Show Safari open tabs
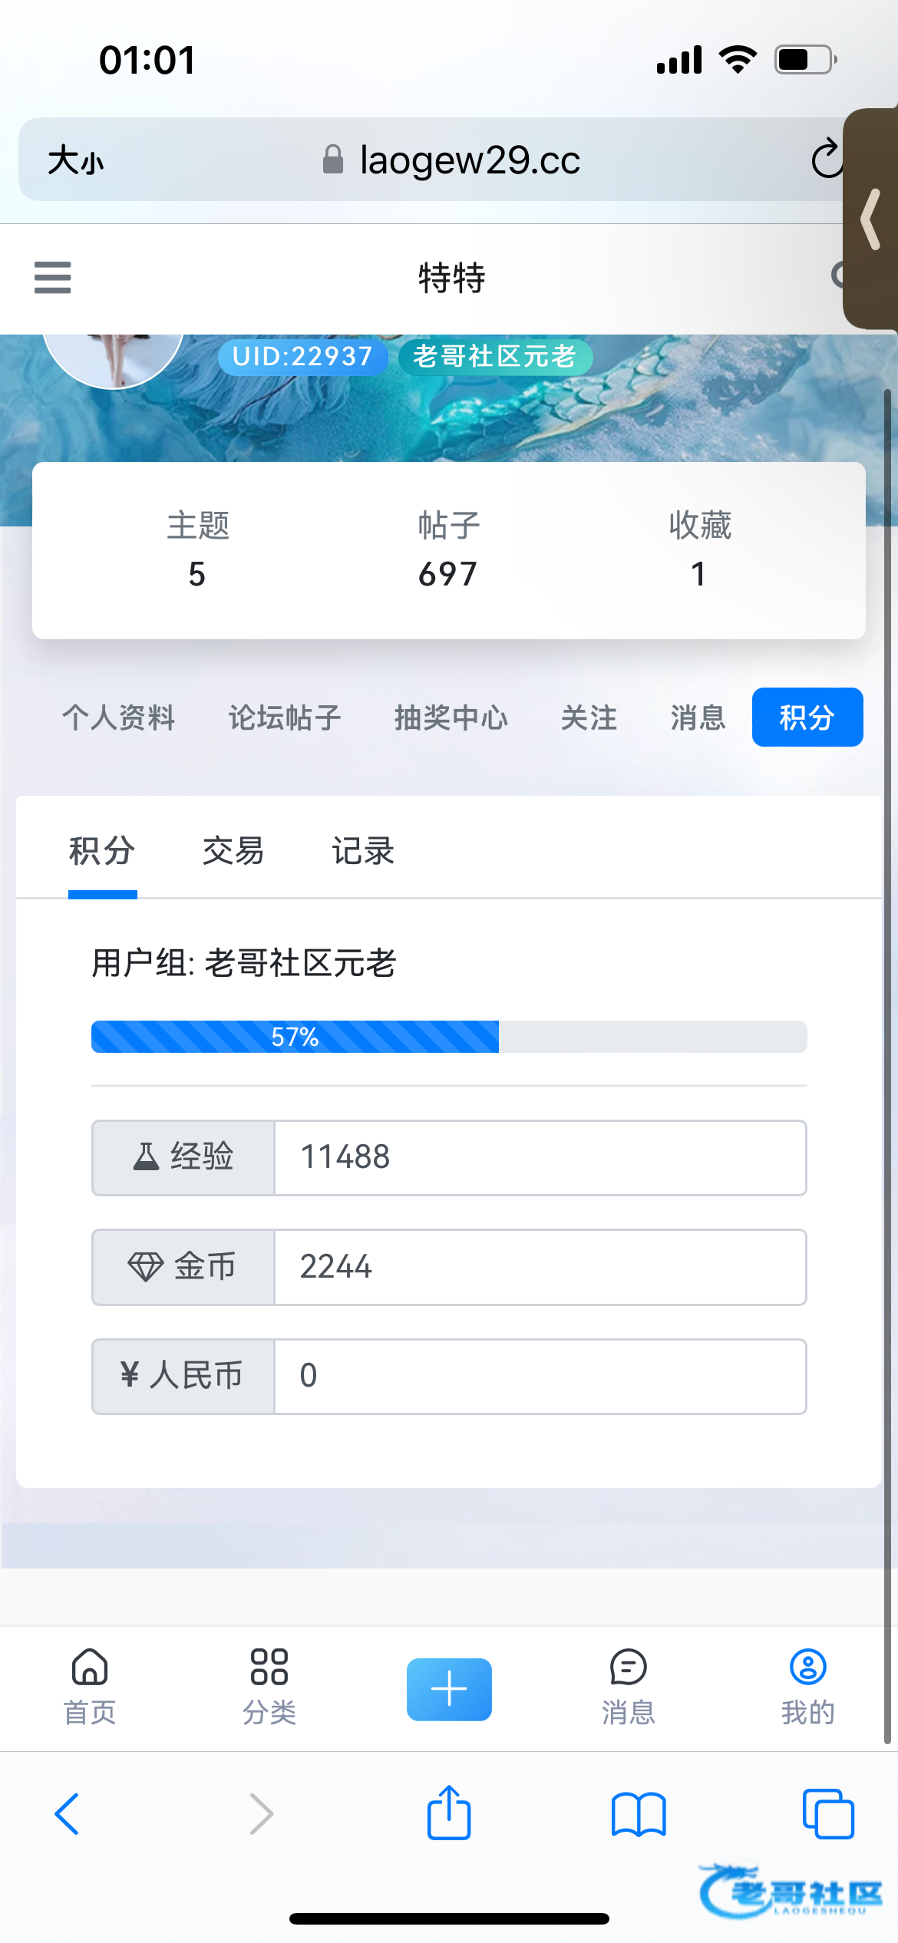Screen dimensions: 898x1943 pos(827,1815)
